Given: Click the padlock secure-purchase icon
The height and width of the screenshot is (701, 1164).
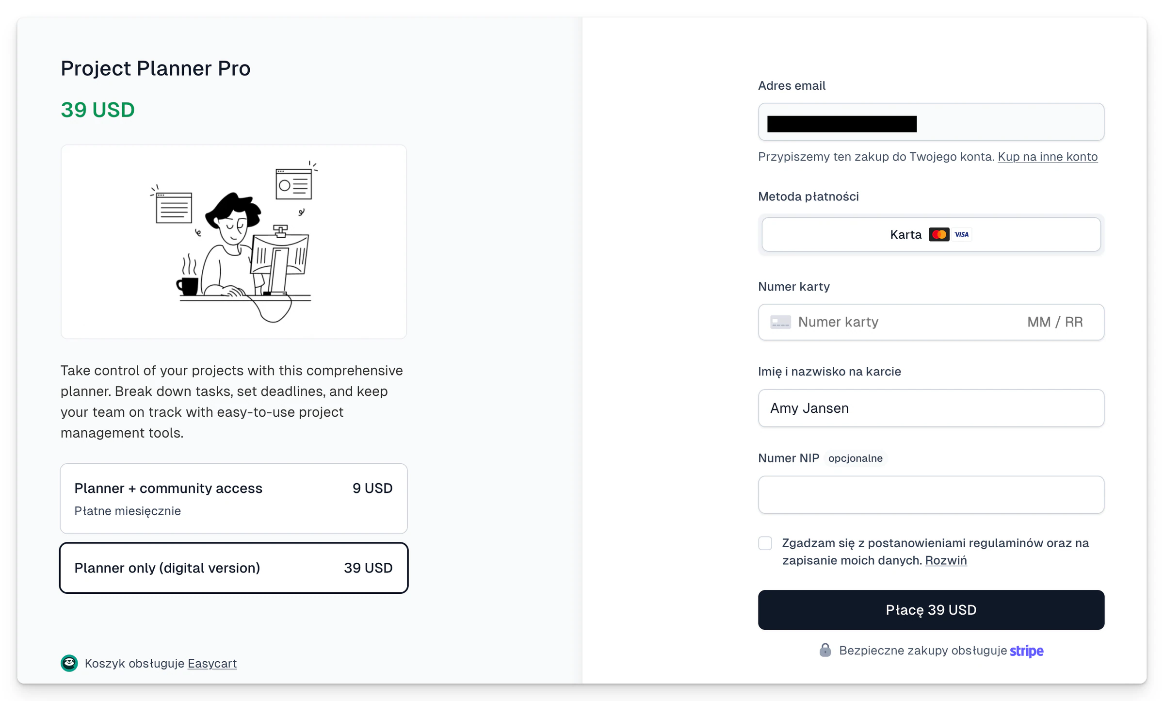Looking at the screenshot, I should (x=825, y=650).
